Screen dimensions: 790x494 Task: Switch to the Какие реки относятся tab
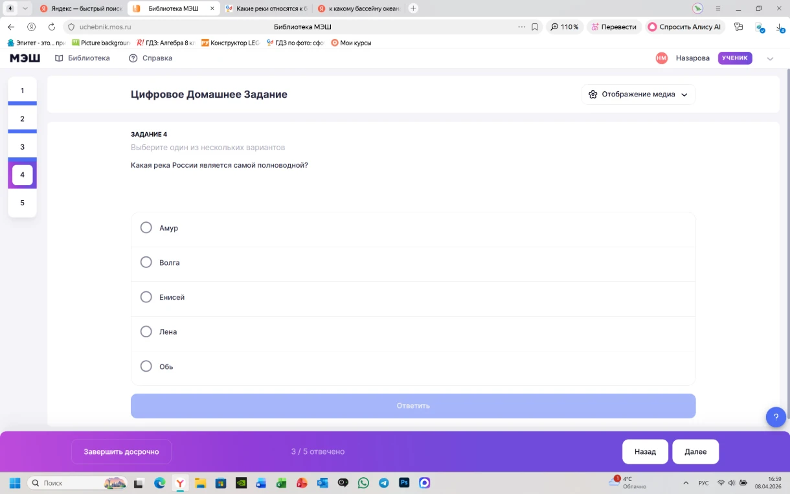point(267,8)
